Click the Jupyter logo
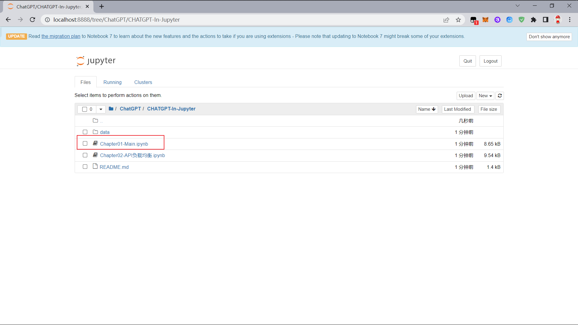The height and width of the screenshot is (325, 578). click(96, 61)
